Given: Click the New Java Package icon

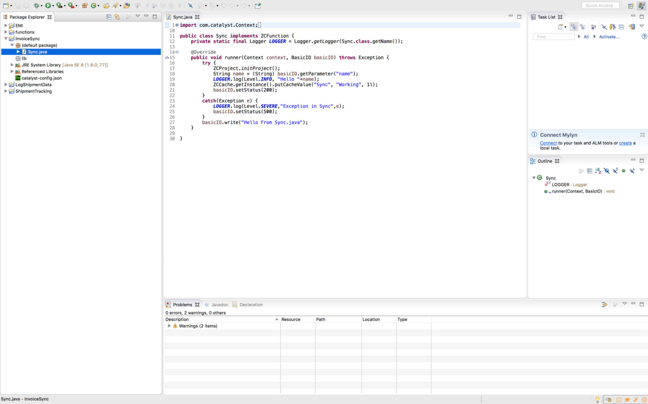Looking at the screenshot, I should click(x=85, y=6).
